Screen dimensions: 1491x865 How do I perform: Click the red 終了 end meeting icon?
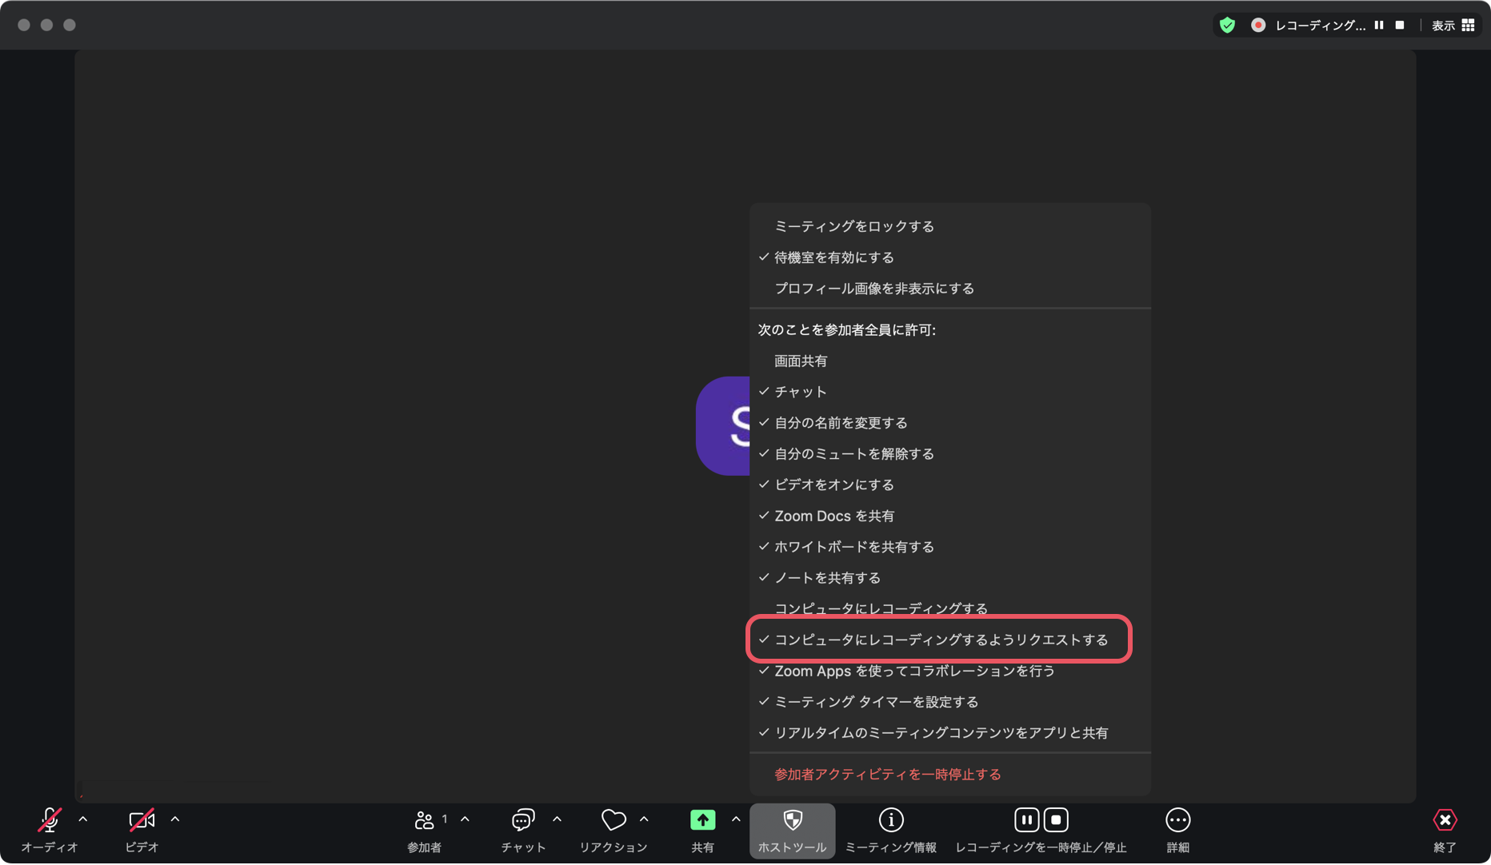pos(1445,820)
